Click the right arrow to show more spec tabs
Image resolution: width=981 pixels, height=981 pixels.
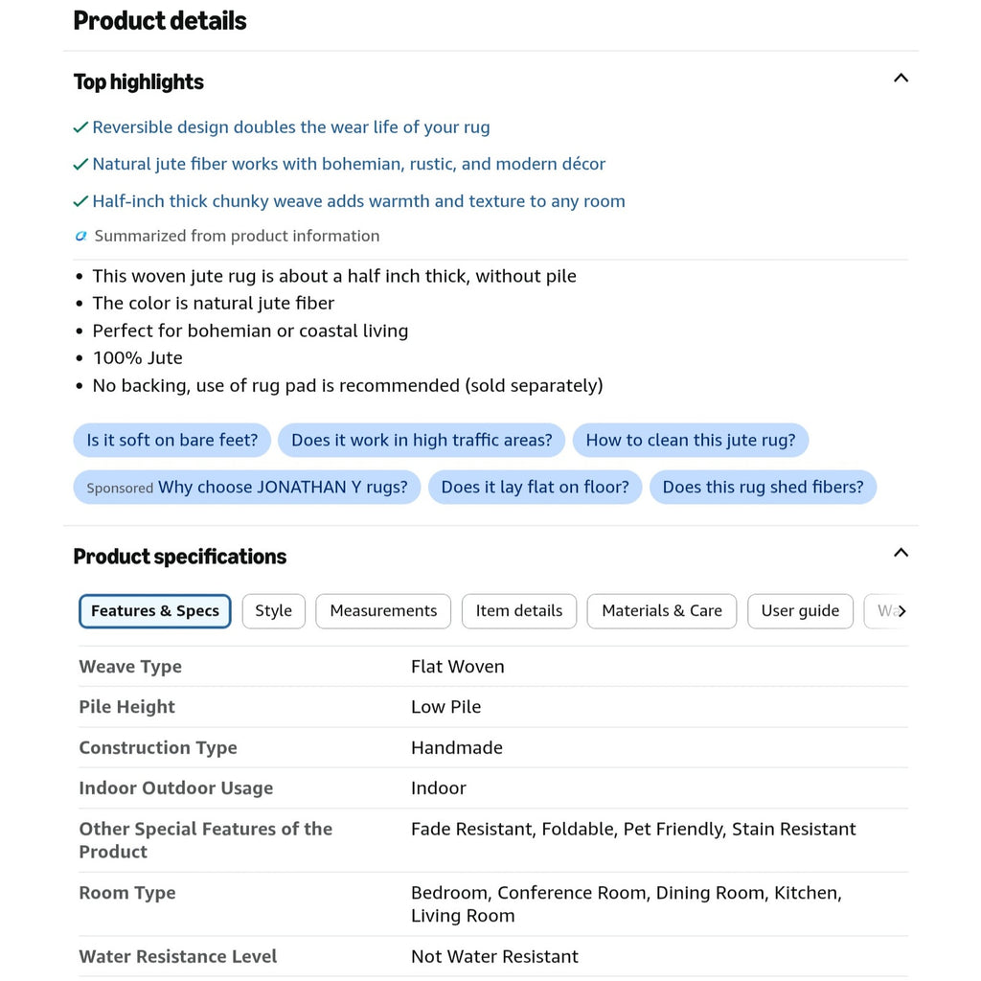[x=901, y=611]
